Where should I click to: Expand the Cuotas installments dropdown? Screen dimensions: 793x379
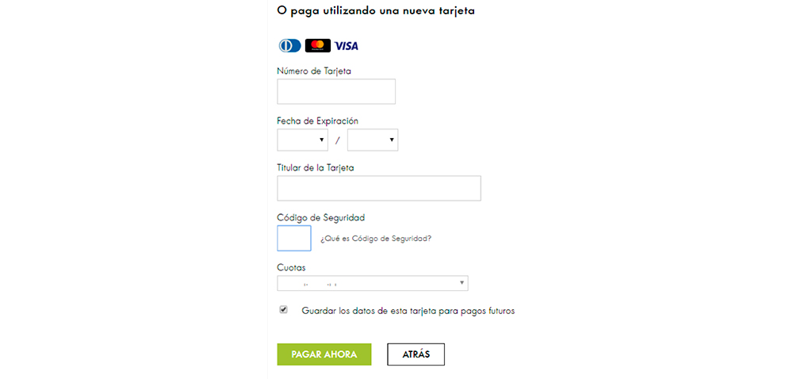[373, 283]
